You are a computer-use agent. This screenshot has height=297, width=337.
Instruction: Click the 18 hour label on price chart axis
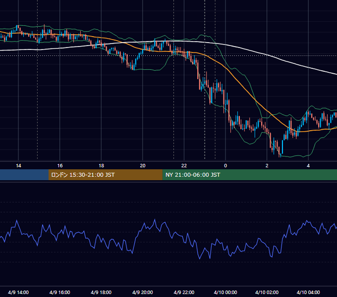click(x=101, y=166)
